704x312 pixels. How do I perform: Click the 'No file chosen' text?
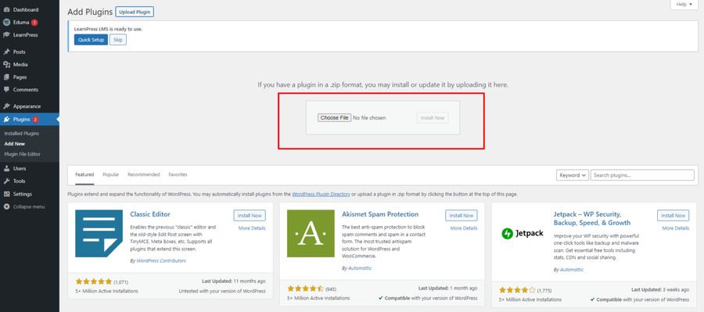369,117
